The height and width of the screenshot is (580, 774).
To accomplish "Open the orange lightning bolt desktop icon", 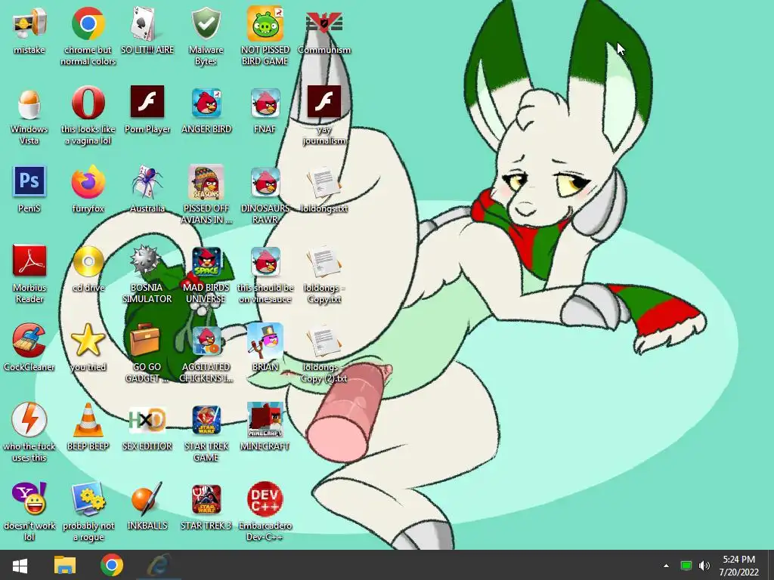I will point(29,419).
